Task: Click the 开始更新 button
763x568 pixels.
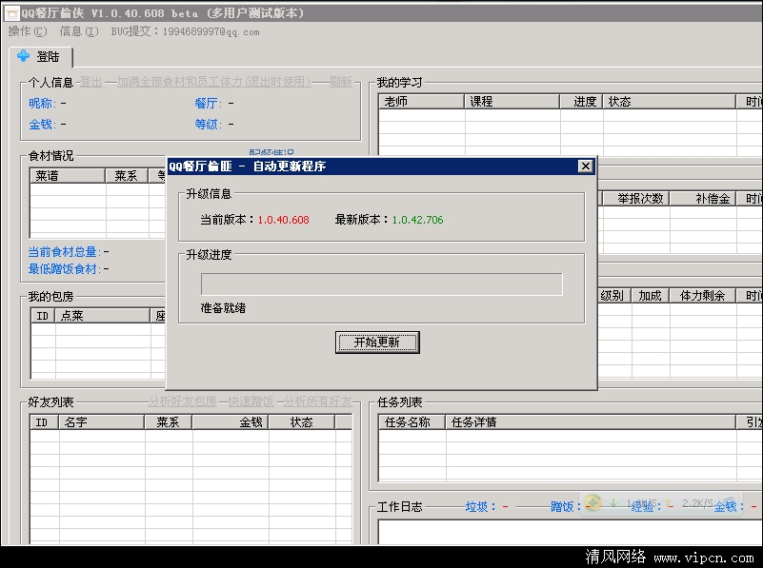Action: [x=377, y=343]
